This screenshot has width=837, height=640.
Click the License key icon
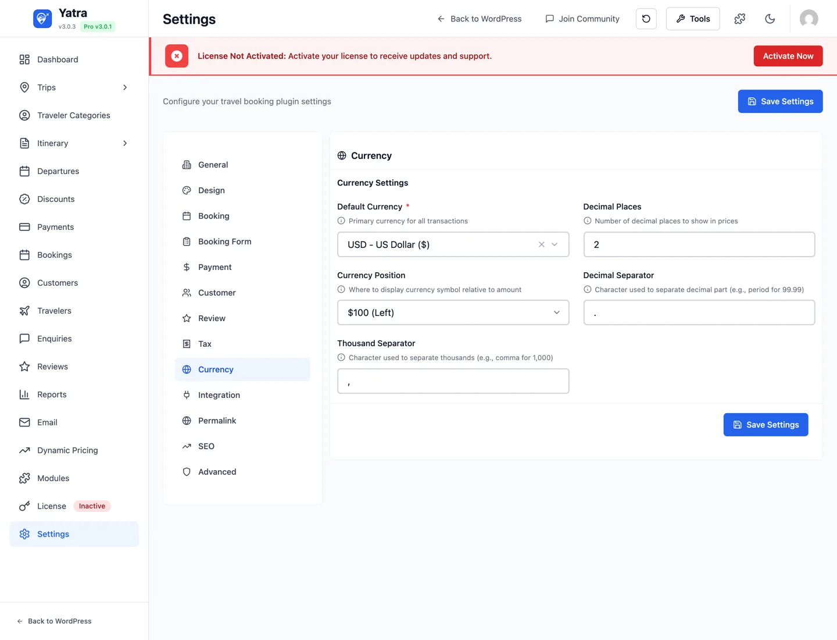click(x=24, y=506)
